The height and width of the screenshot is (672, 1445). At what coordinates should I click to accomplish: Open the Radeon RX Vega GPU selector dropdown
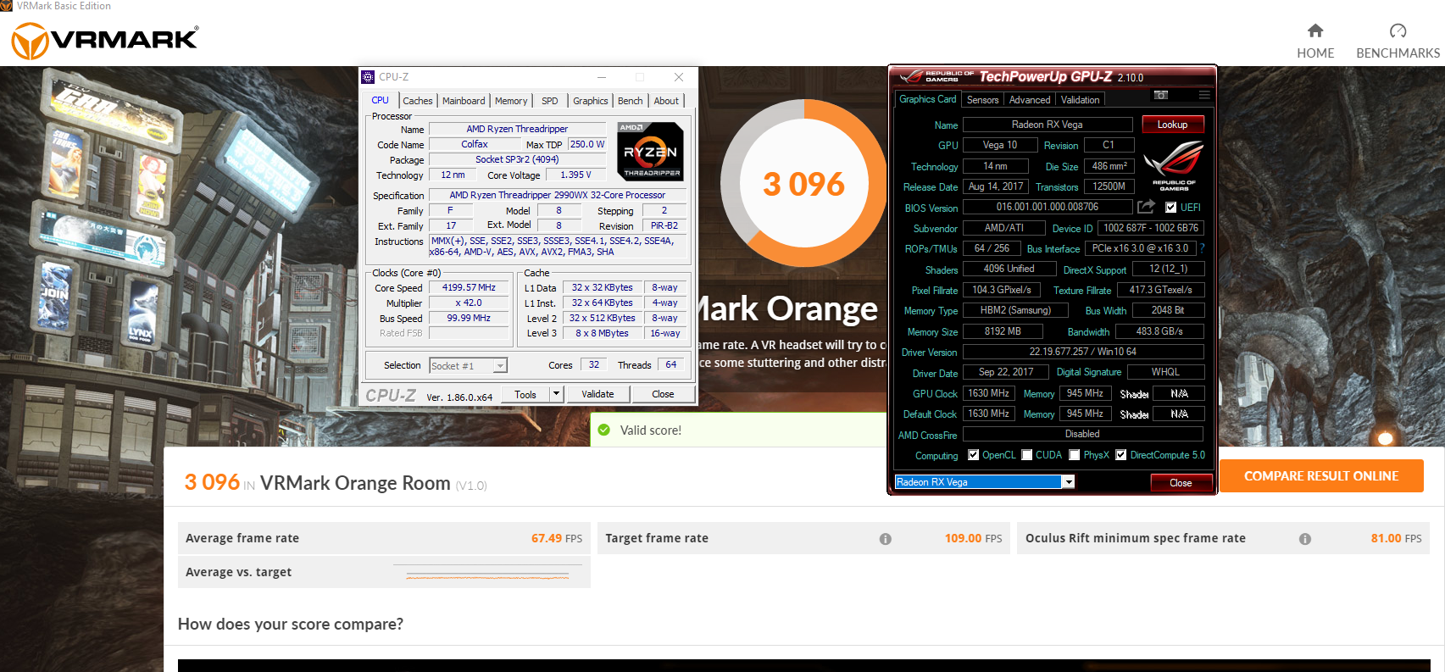(1069, 482)
